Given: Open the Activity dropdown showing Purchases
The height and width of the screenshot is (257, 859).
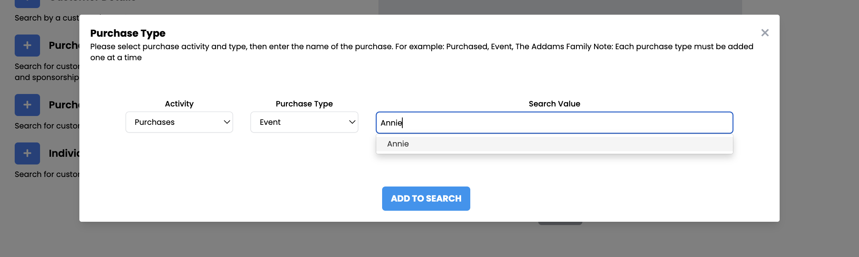Looking at the screenshot, I should point(179,122).
